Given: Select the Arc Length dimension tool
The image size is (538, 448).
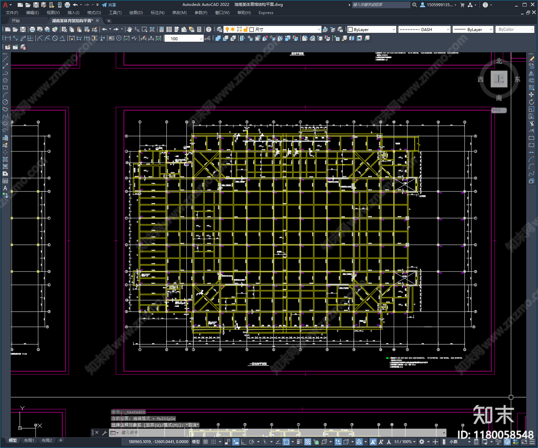Looking at the screenshot, I should tap(23, 38).
